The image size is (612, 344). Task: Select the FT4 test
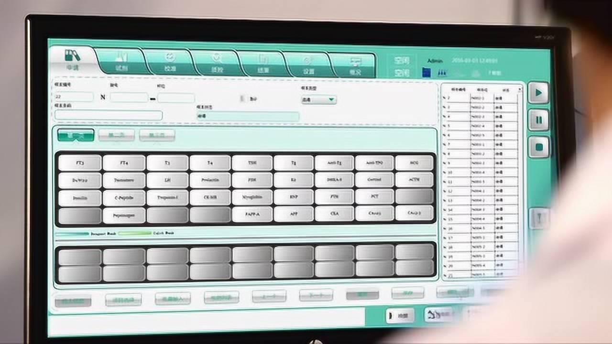tap(124, 163)
